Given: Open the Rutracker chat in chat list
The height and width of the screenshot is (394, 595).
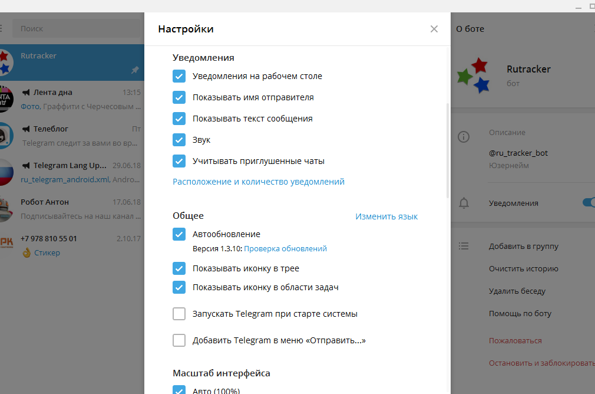Looking at the screenshot, I should coord(72,63).
